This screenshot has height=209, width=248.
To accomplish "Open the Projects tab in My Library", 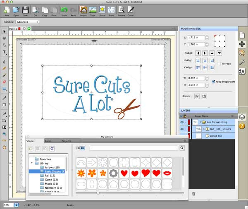I will point(66,141).
